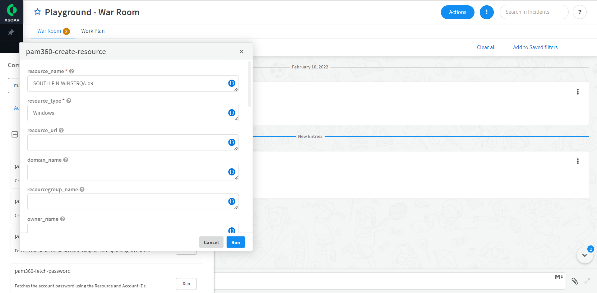This screenshot has width=597, height=293.
Task: Collapse the minus-box section toggle
Action: pos(15,134)
